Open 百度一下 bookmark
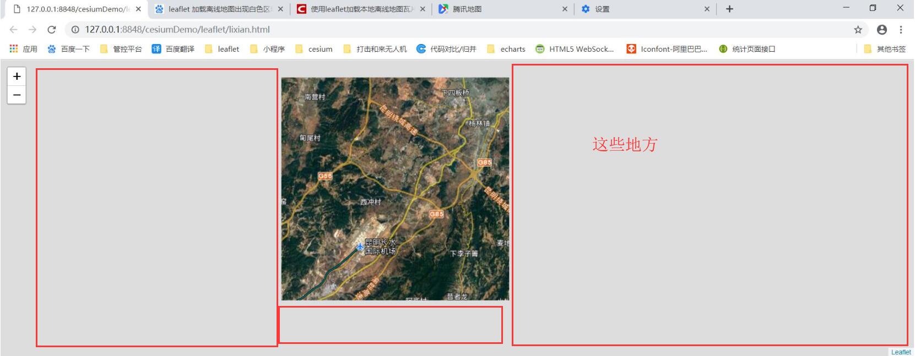The width and height of the screenshot is (915, 356). (x=68, y=49)
